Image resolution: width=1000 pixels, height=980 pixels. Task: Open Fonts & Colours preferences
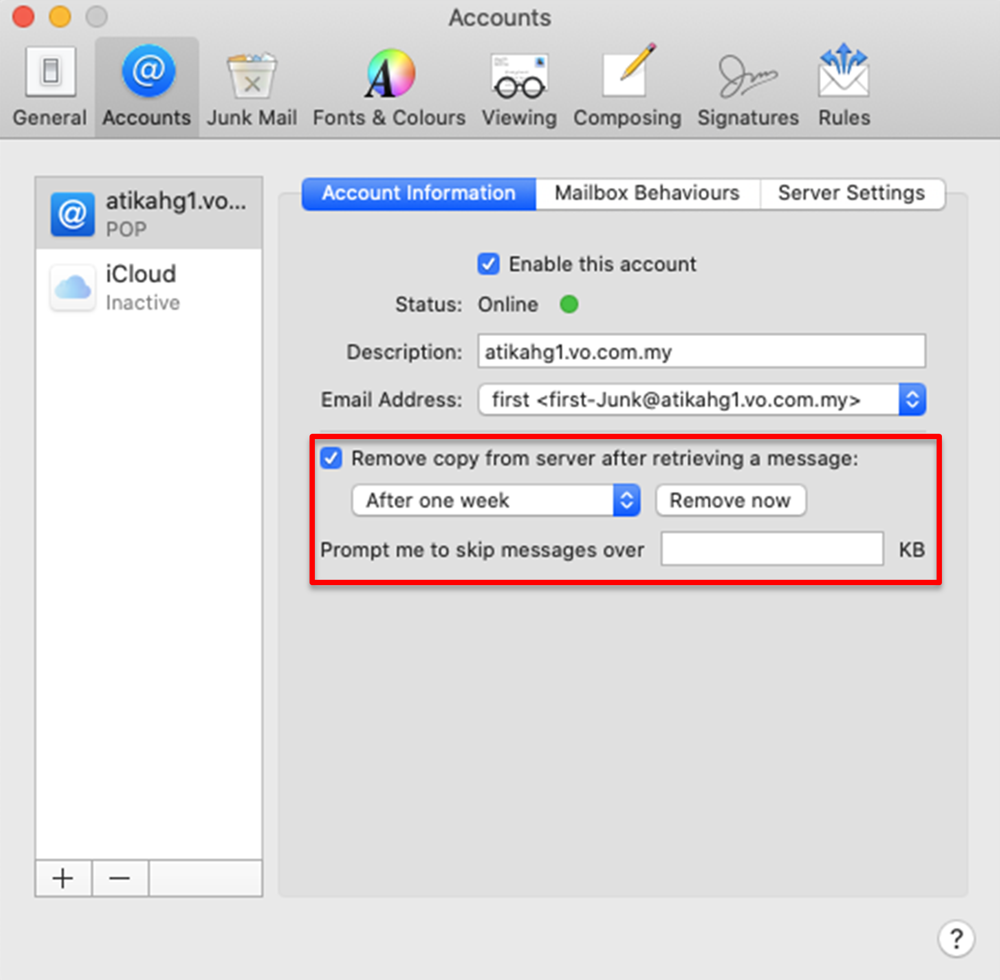click(x=389, y=86)
